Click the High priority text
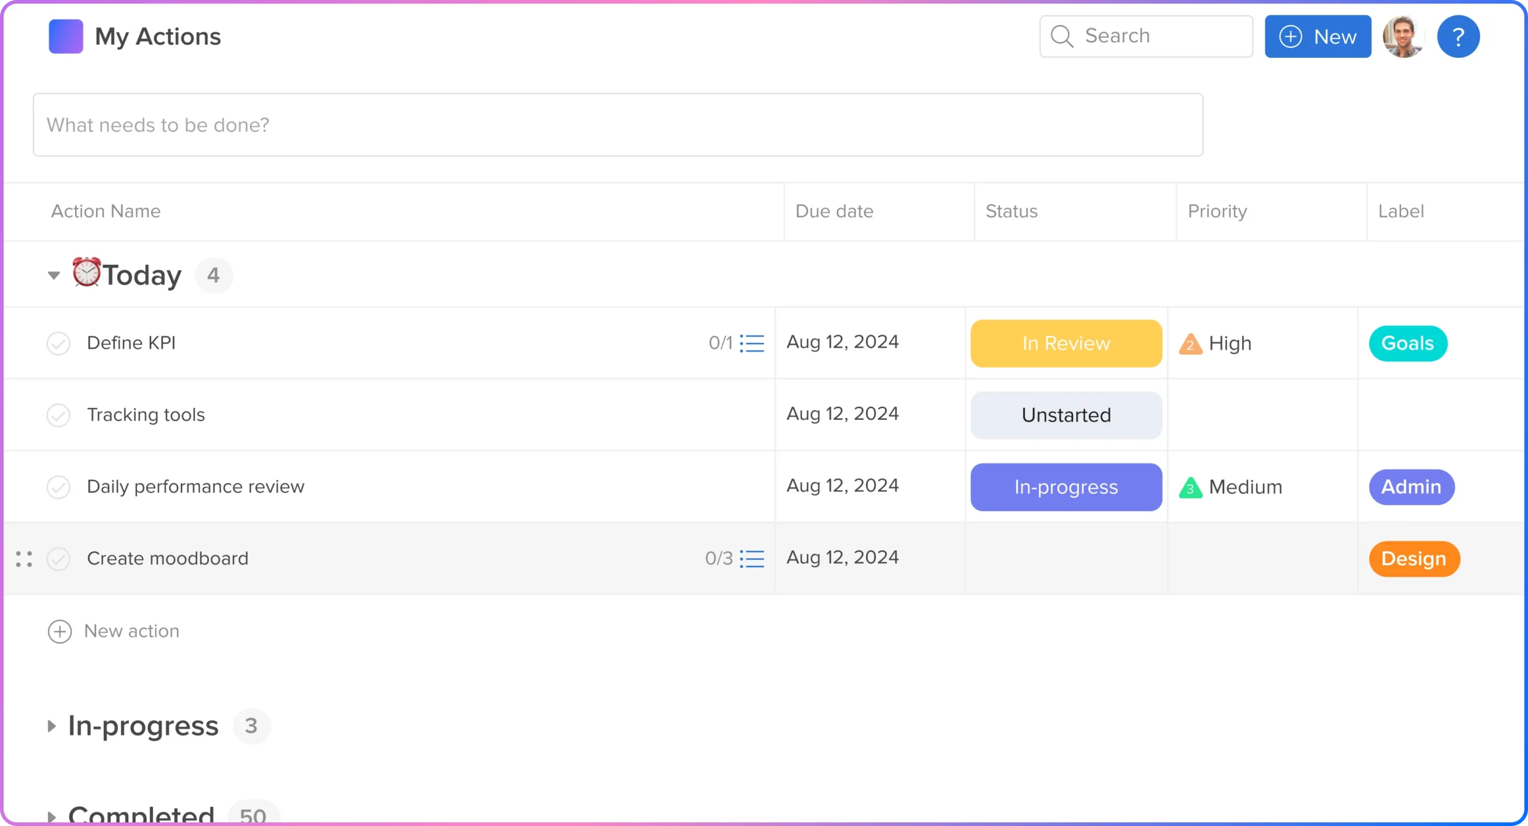 tap(1230, 344)
